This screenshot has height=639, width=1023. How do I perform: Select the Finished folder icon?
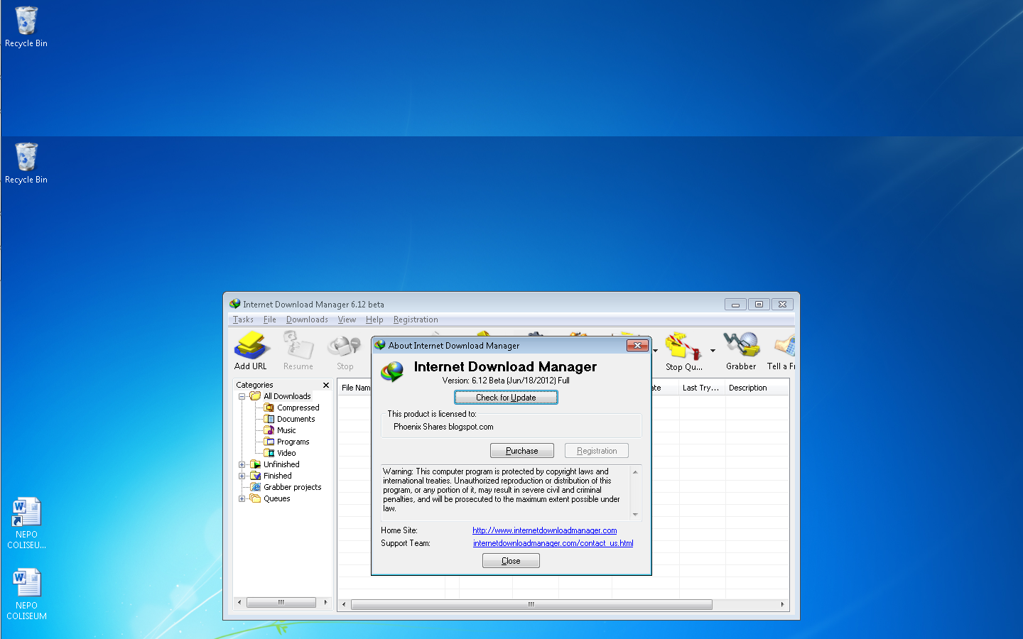(x=256, y=476)
